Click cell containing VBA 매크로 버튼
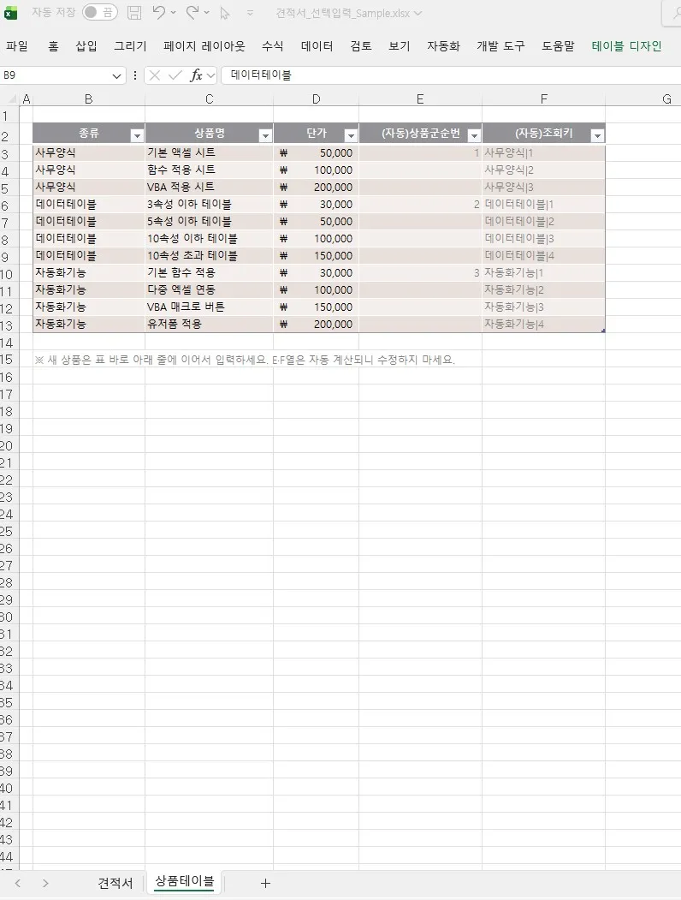This screenshot has width=681, height=900. pyautogui.click(x=210, y=307)
